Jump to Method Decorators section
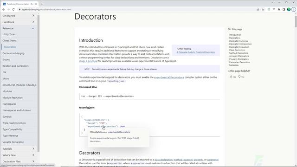 [239, 53]
